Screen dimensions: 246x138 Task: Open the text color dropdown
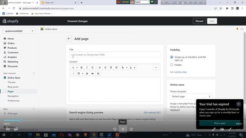click(x=132, y=67)
